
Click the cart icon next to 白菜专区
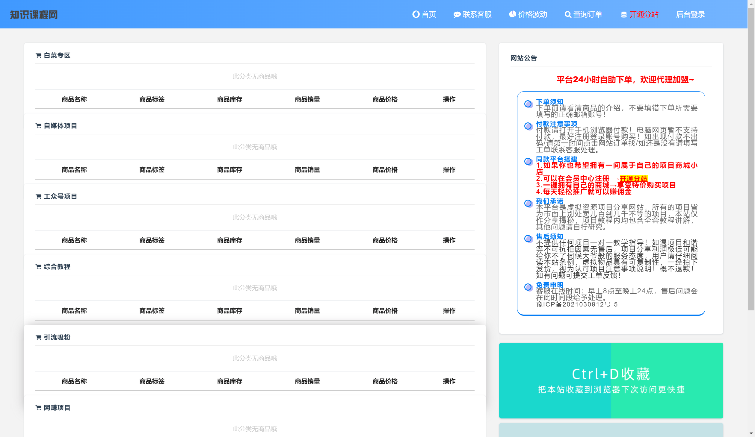pyautogui.click(x=38, y=55)
